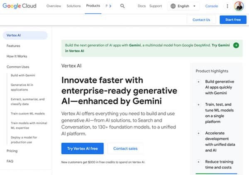249x175 pixels.
Task: Click the nav right chevron arrow
Action: (110, 6)
